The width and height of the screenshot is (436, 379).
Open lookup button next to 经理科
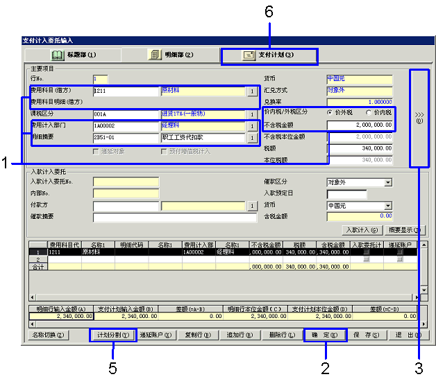click(252, 126)
